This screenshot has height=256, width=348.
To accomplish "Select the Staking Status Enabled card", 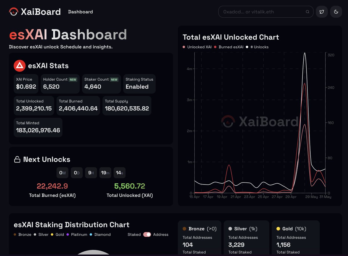I will point(139,84).
